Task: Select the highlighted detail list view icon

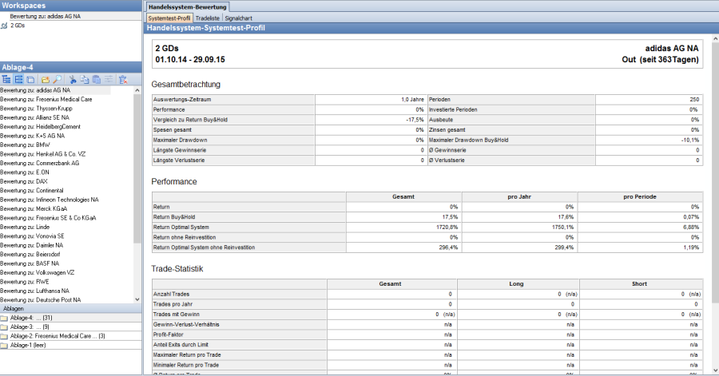Action: click(x=18, y=80)
